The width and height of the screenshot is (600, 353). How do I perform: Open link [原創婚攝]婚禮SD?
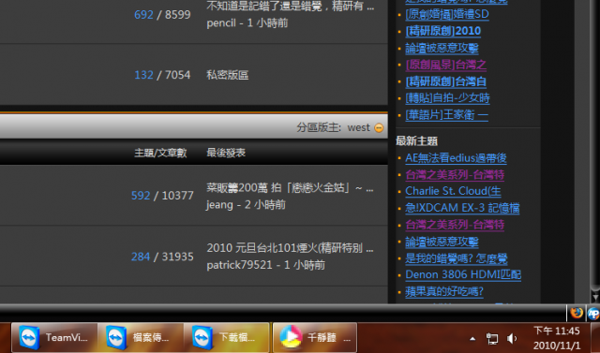447,15
